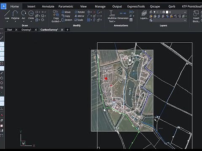Click the Array grid icon in Modify panel

(88, 20)
